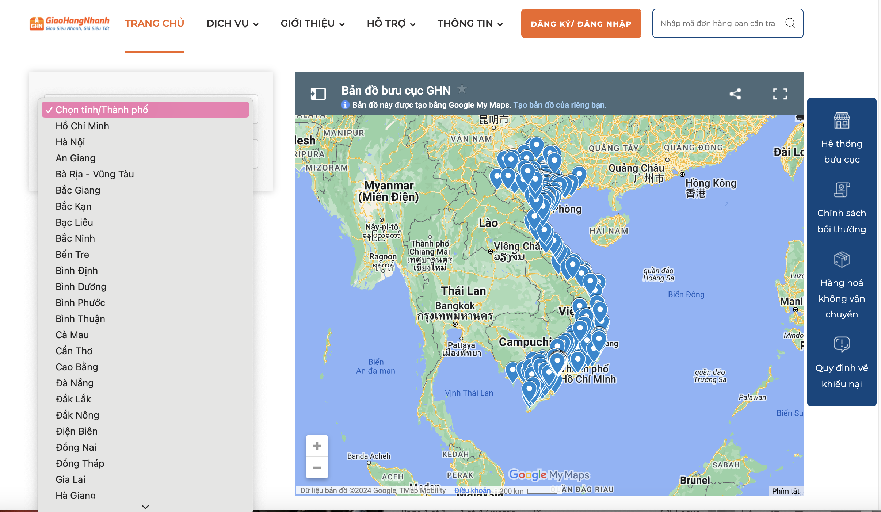
Task: Click the Quy định về khiếu nại icon
Action: tap(842, 344)
